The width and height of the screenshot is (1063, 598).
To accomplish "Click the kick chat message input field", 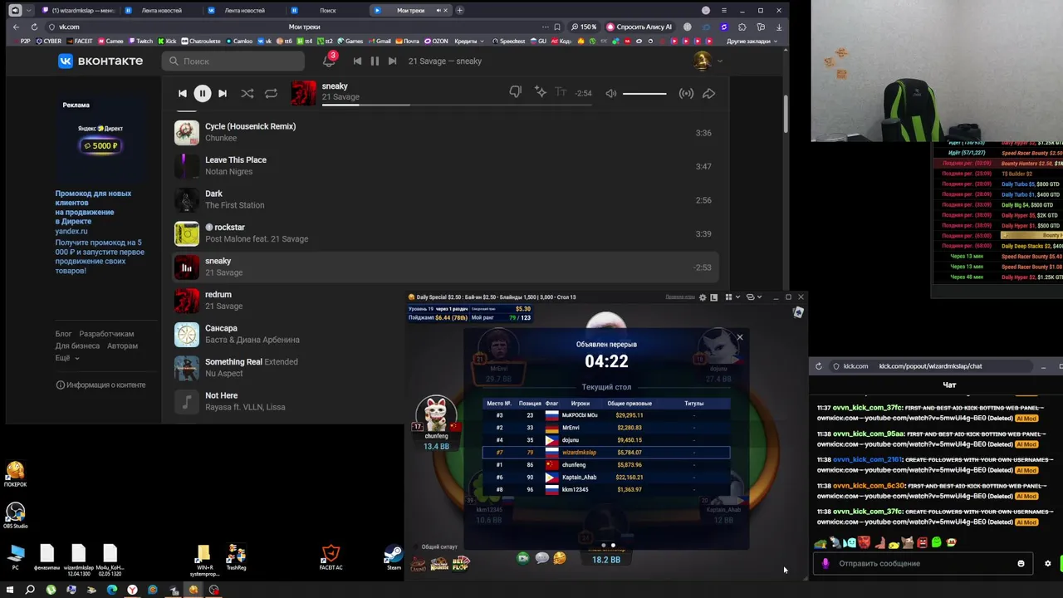I will pos(922,563).
